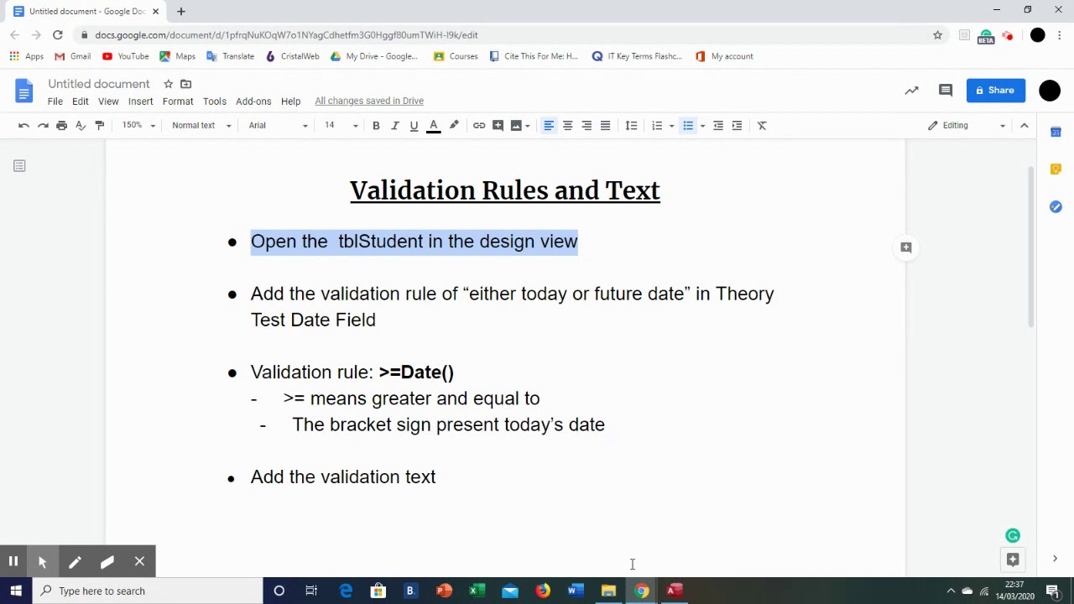Print the document

(61, 126)
